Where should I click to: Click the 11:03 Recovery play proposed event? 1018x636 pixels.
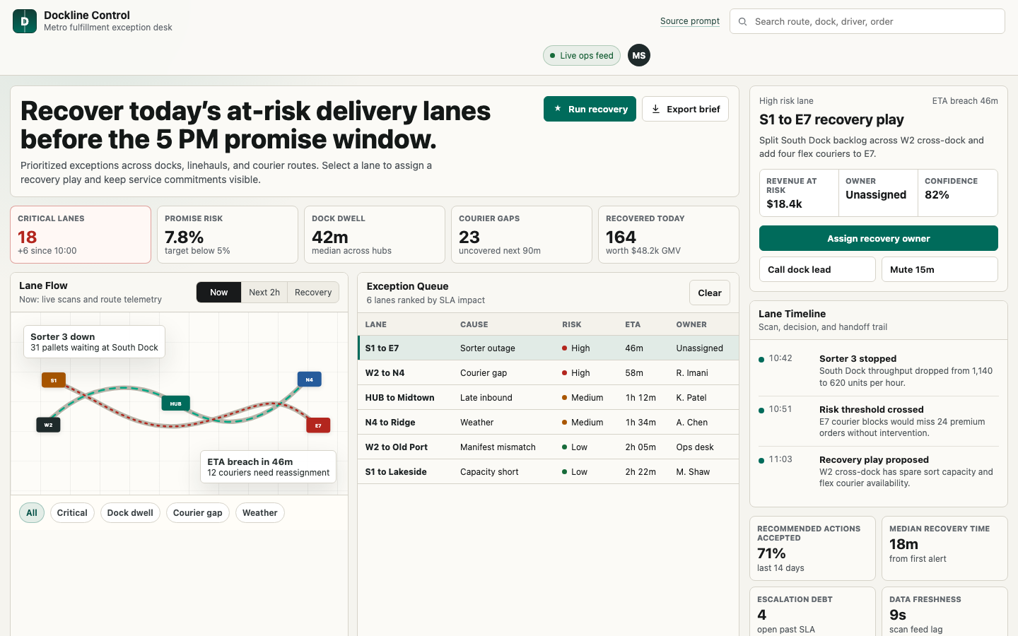(x=879, y=471)
